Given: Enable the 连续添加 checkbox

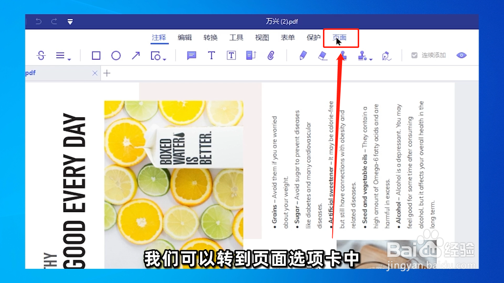Looking at the screenshot, I should [413, 55].
